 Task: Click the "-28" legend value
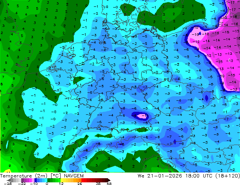[8, 183]
